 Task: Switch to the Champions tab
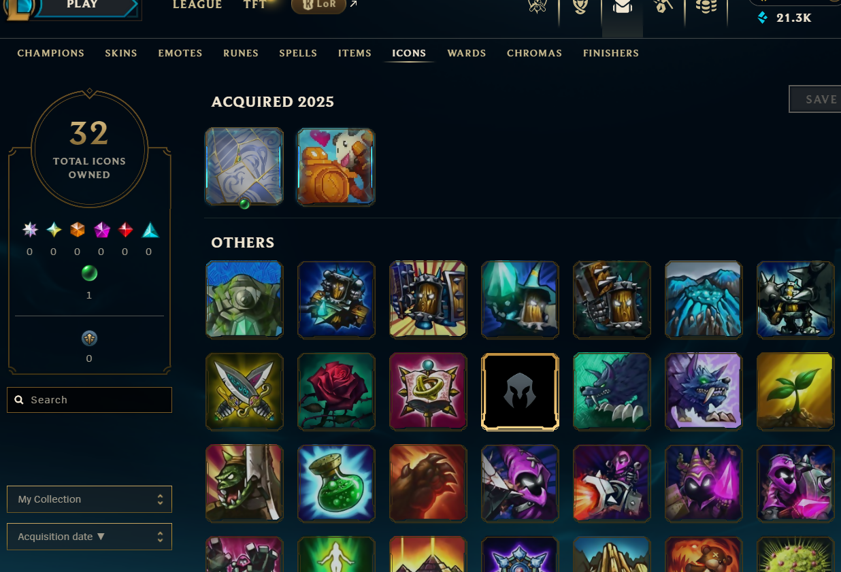(x=51, y=53)
